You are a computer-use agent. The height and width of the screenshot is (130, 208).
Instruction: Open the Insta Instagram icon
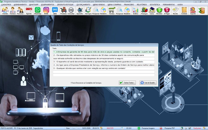46,11
